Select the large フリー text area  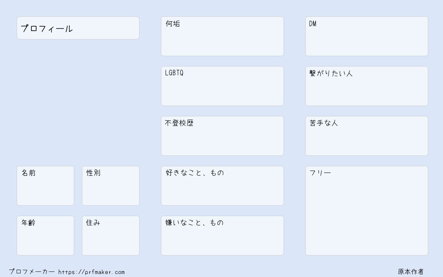point(367,211)
